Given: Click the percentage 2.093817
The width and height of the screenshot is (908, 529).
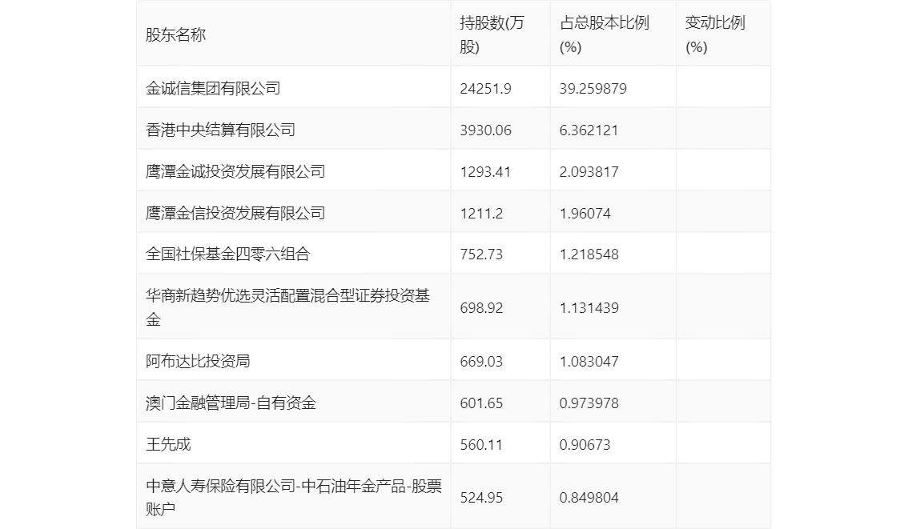Looking at the screenshot, I should (x=589, y=172).
